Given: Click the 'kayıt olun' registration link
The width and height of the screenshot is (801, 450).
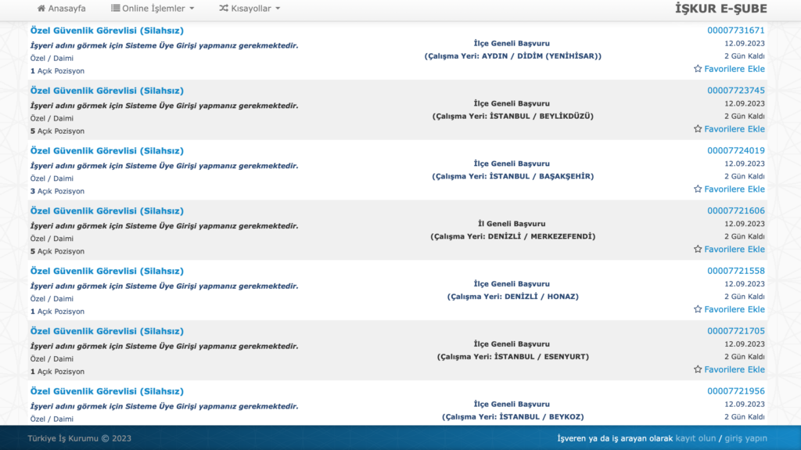Looking at the screenshot, I should 695,438.
